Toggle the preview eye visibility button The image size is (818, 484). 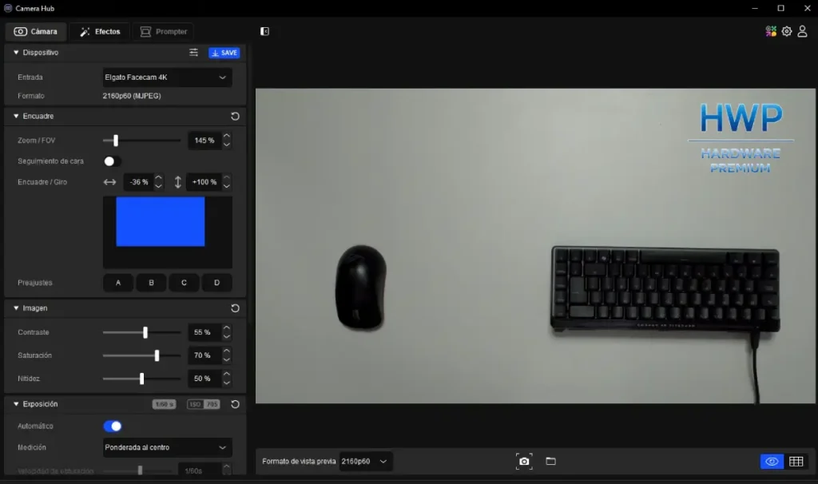[772, 461]
